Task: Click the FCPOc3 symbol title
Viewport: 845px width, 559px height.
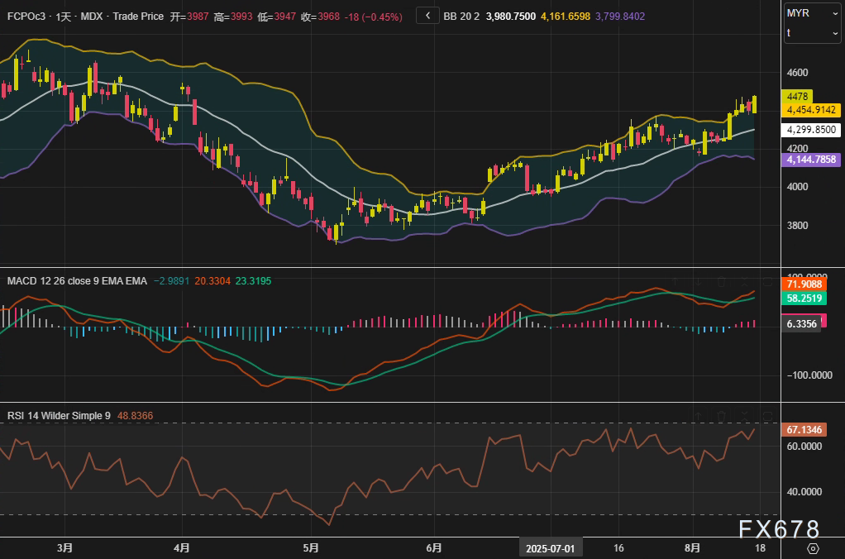Action: (x=26, y=17)
